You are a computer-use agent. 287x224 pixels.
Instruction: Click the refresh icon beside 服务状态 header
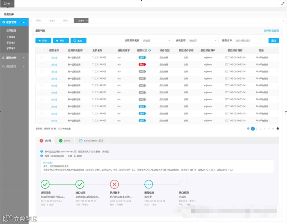tap(150, 50)
